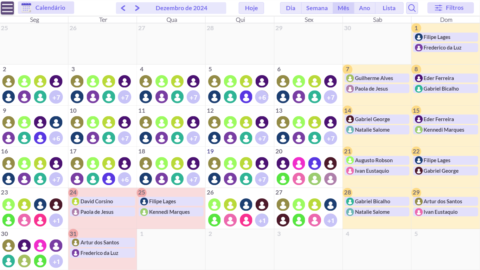The image size is (480, 270).
Task: Click the dark maroon avatar on December 23
Action: 56,205
